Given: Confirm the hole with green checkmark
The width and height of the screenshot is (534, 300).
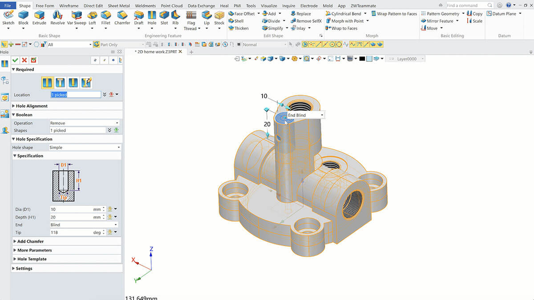Looking at the screenshot, I should coord(15,60).
